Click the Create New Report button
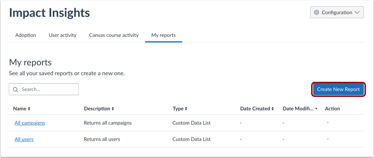 coord(338,90)
